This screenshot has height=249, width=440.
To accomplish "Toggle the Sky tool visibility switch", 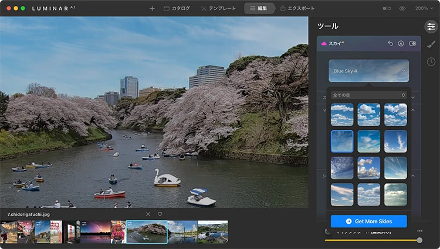I will (412, 44).
